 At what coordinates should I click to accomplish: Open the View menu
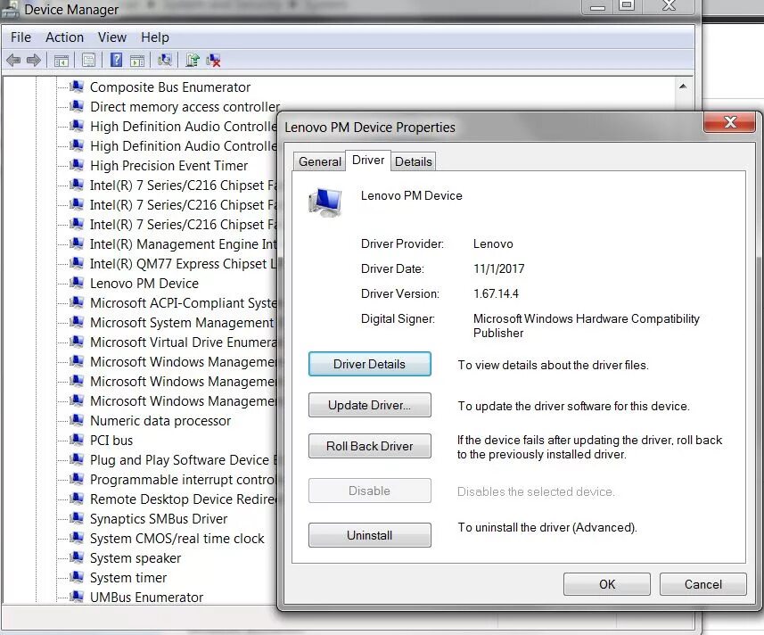(x=112, y=37)
